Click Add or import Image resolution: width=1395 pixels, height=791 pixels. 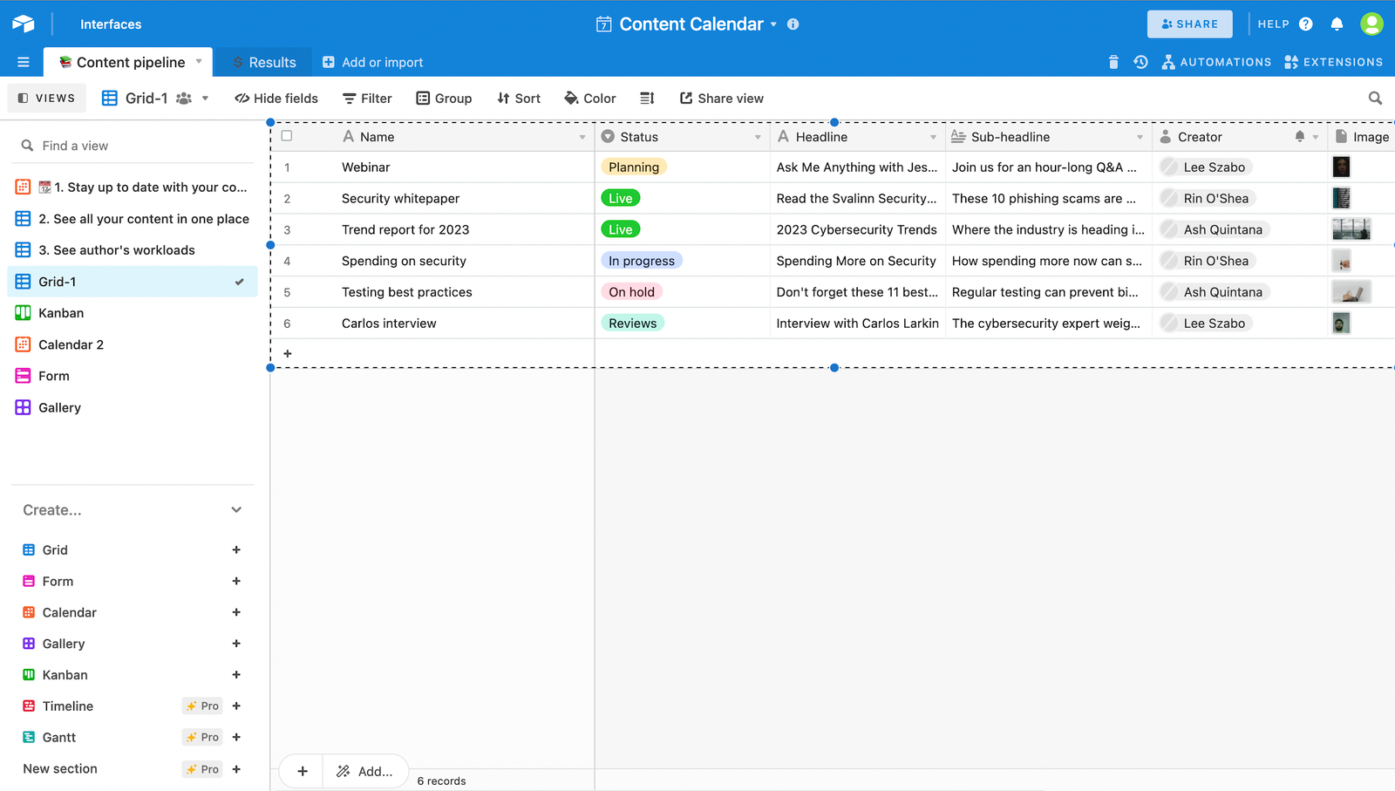[x=373, y=62]
